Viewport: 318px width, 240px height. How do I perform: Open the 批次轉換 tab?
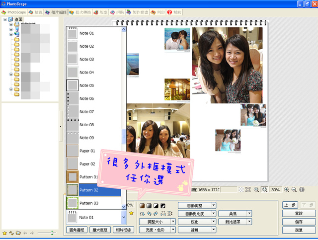coord(80,12)
